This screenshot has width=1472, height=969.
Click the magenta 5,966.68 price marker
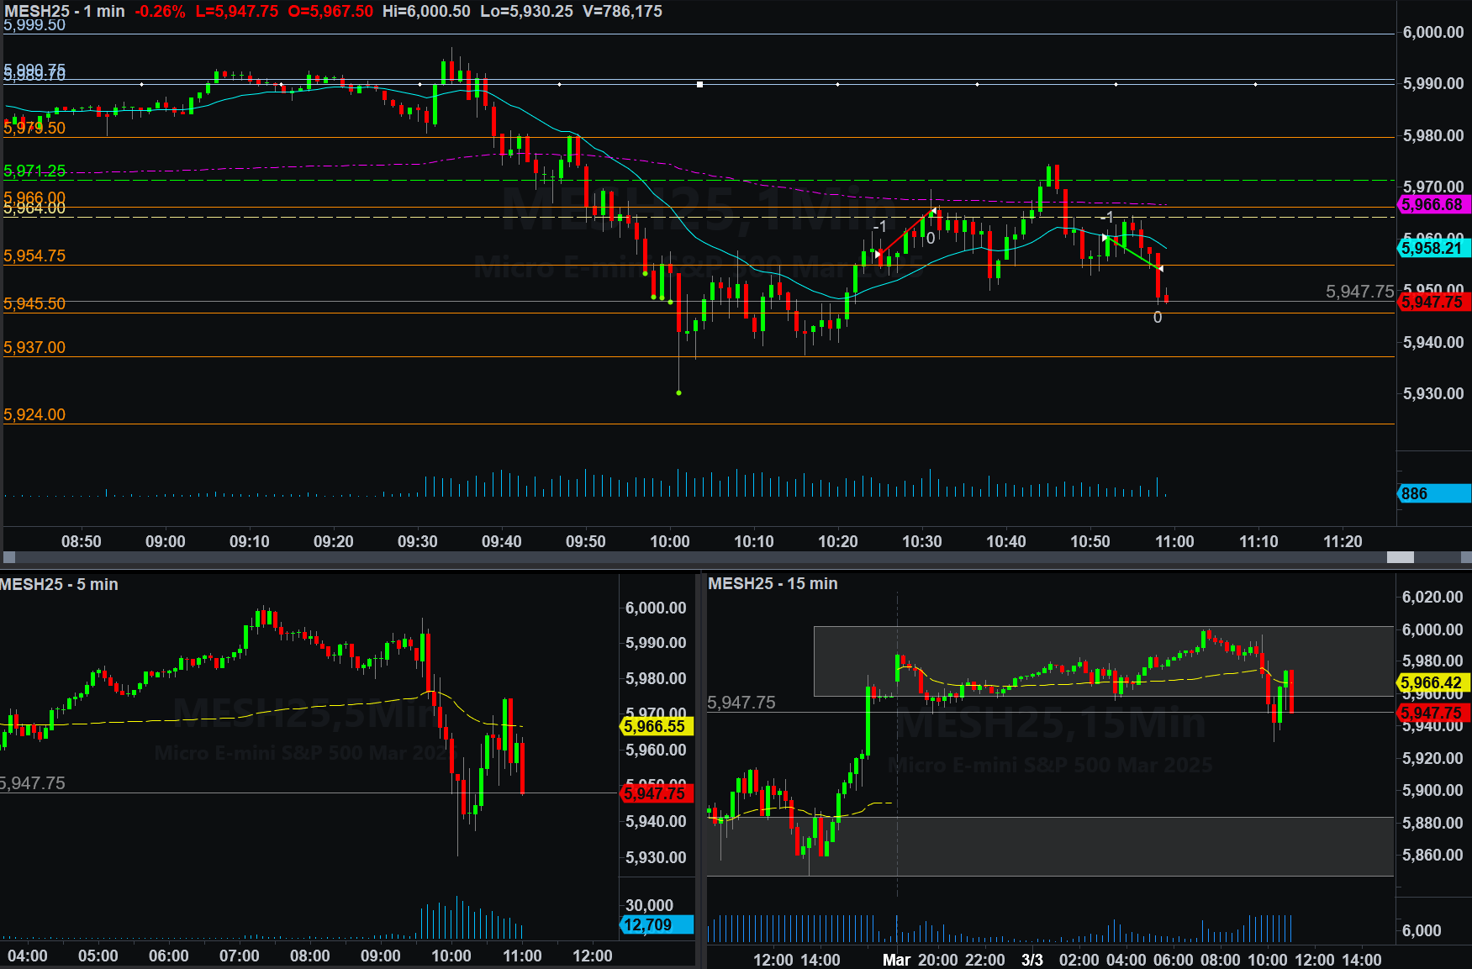[x=1434, y=204]
